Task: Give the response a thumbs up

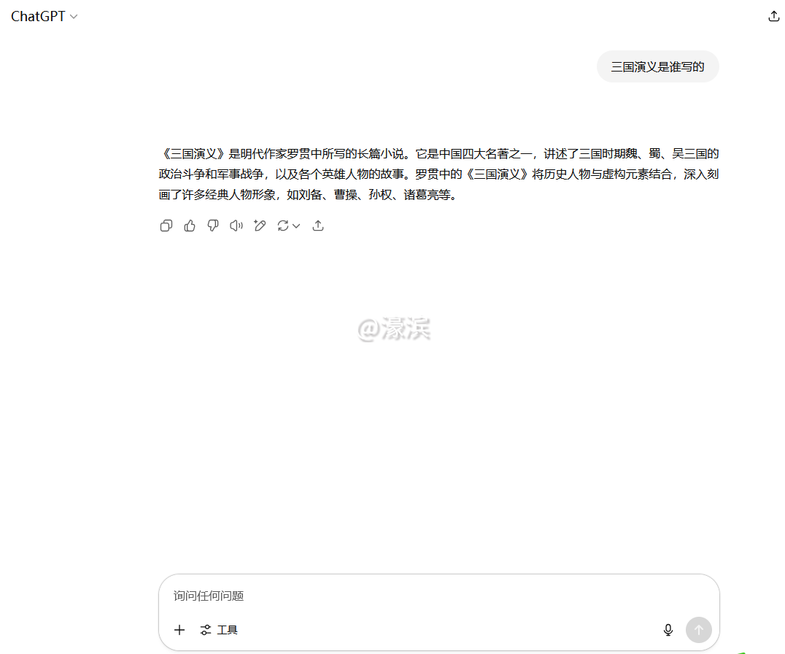Action: 189,226
